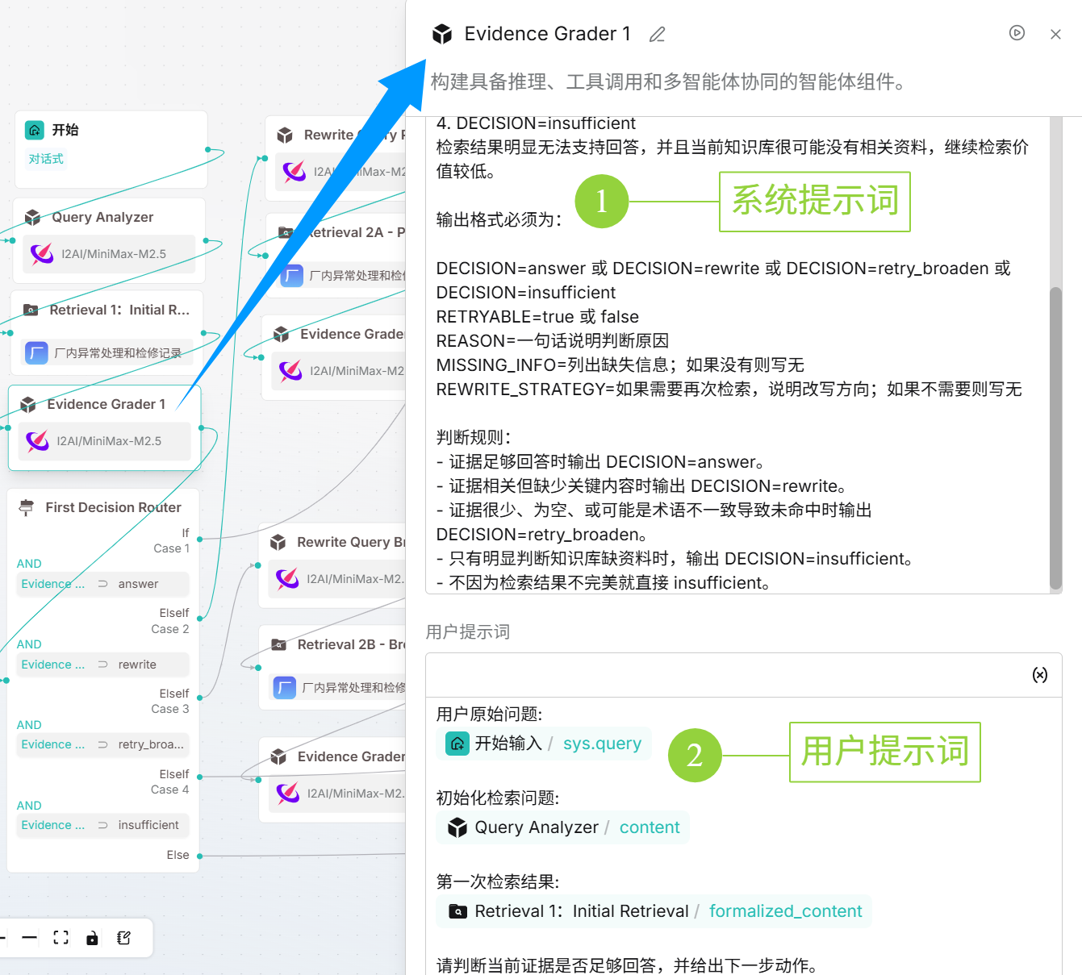Viewport: 1082px width, 975px height.
Task: Click into the system prompt text area
Action: (737, 355)
